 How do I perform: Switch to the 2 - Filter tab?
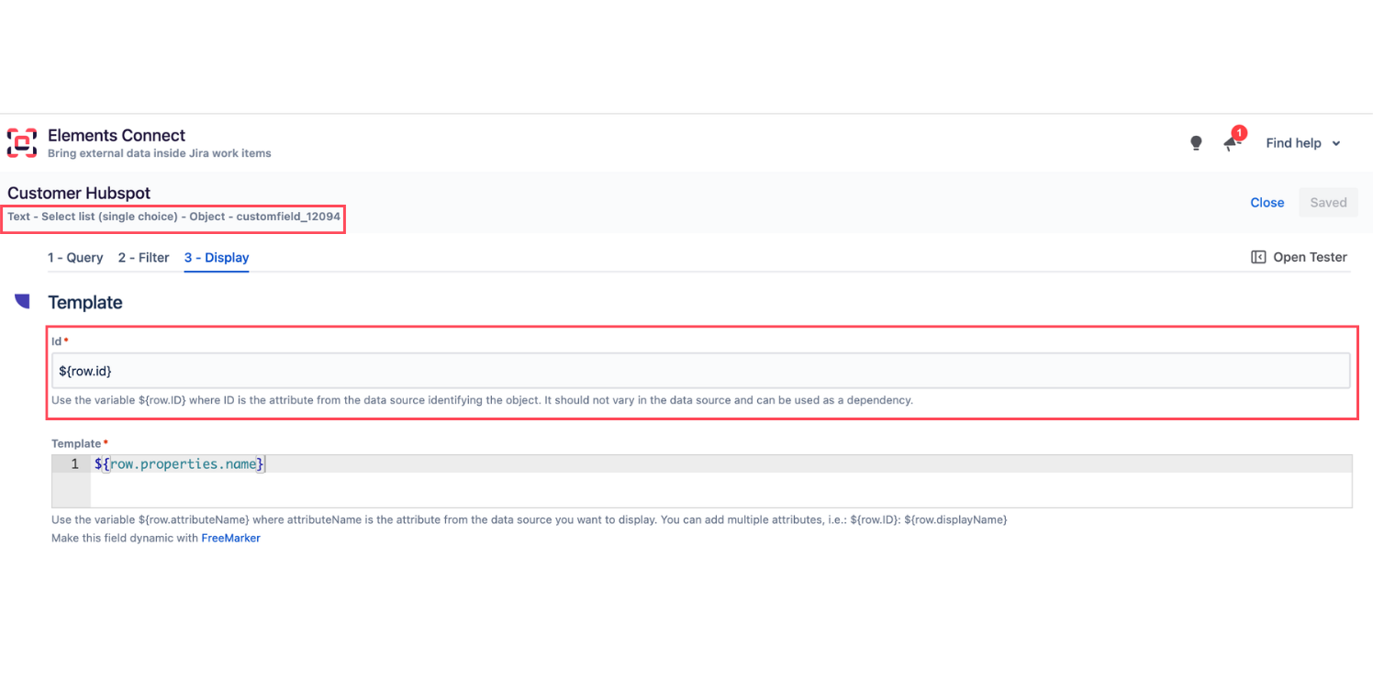[x=143, y=258]
